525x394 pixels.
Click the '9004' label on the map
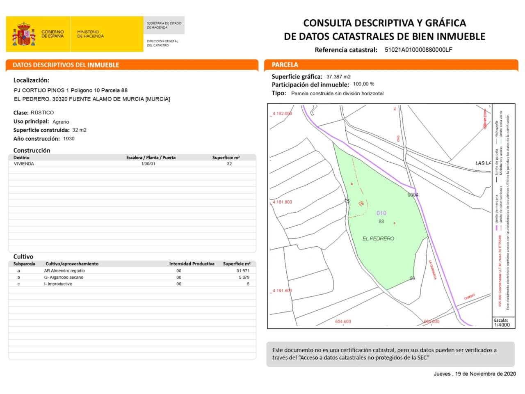[x=413, y=195]
